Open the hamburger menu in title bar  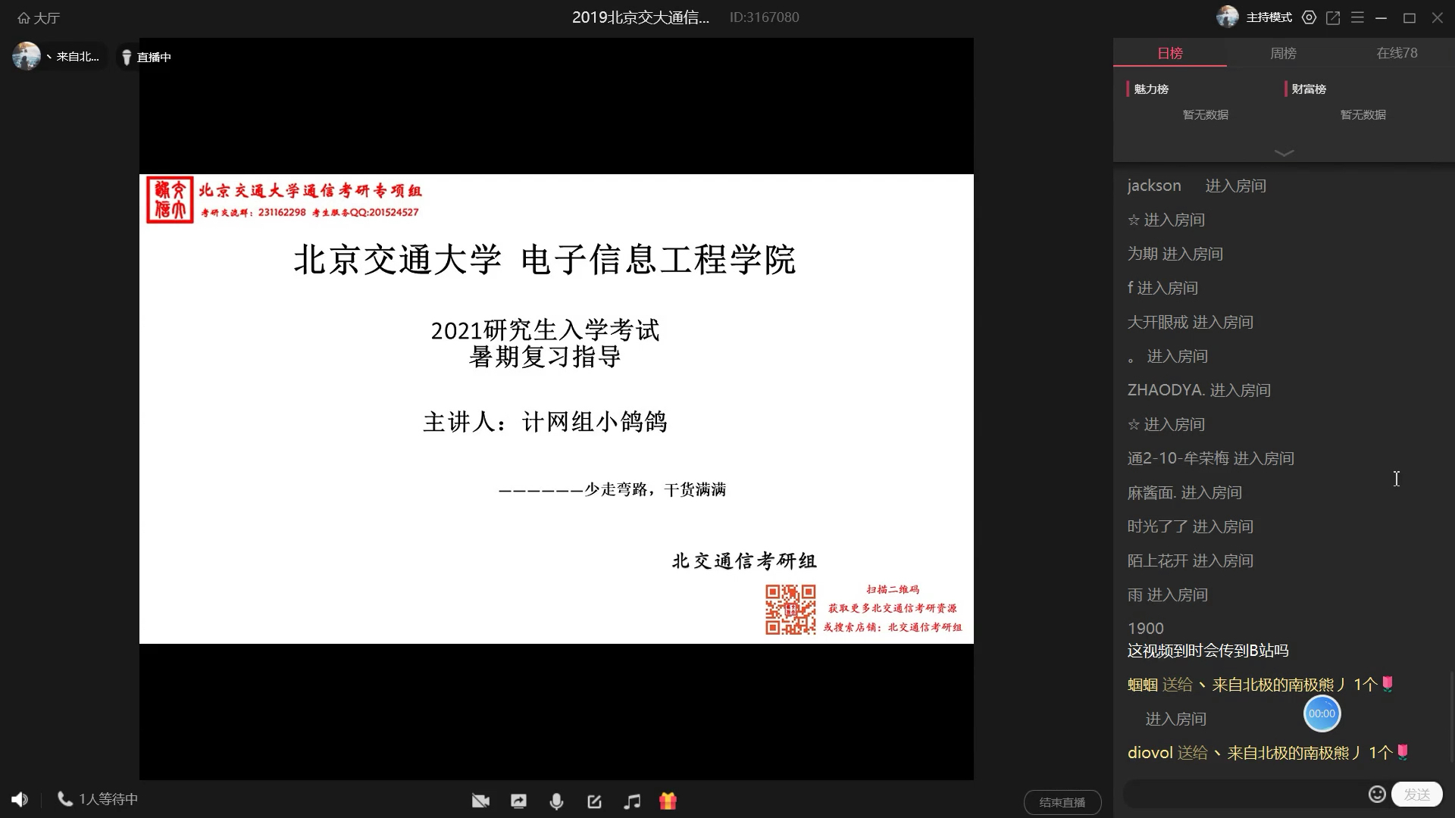point(1358,17)
